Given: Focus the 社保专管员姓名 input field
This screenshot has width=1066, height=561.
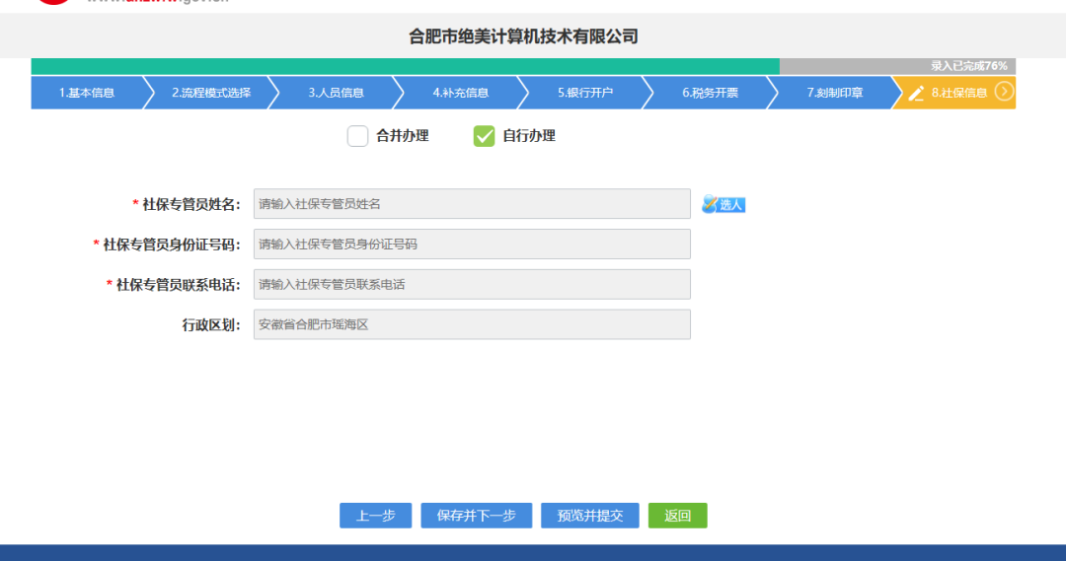Looking at the screenshot, I should tap(472, 204).
